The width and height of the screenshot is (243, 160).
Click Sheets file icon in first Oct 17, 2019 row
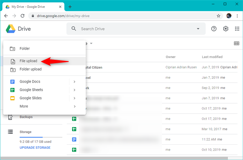(x=74, y=119)
